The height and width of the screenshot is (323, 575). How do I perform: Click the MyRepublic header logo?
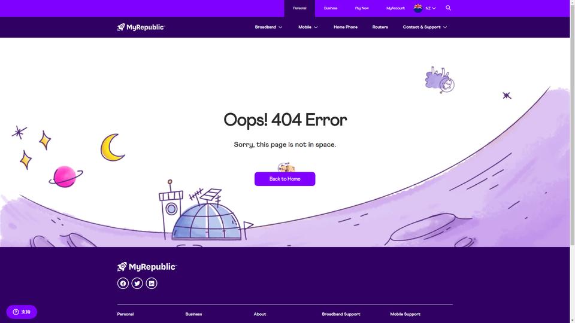(141, 27)
